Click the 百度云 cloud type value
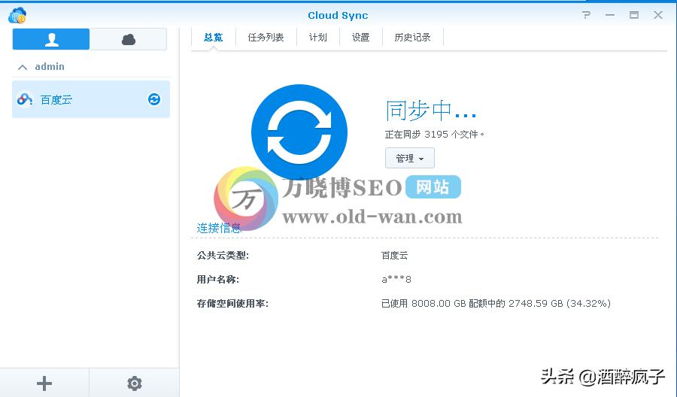 (x=395, y=256)
